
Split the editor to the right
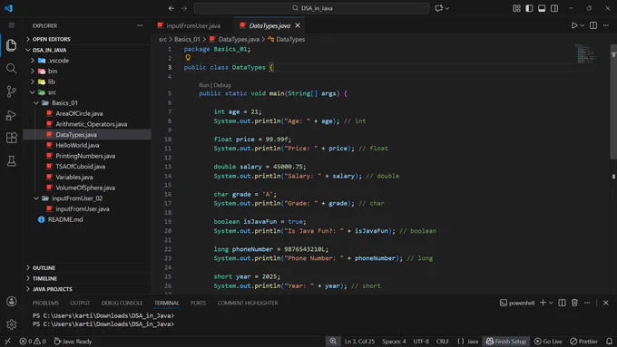tap(593, 25)
